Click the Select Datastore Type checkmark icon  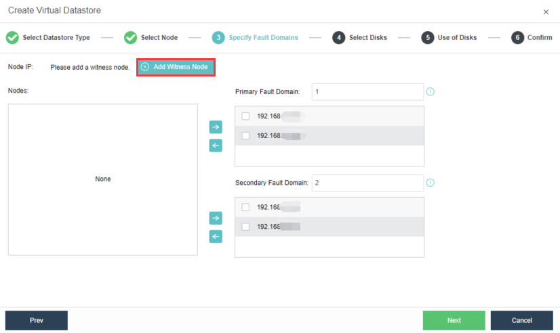point(12,37)
